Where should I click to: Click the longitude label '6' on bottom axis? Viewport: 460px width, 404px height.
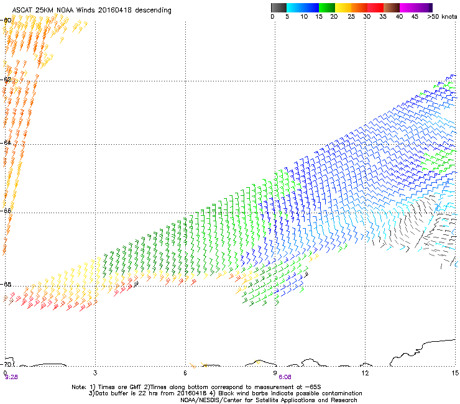coord(185,373)
